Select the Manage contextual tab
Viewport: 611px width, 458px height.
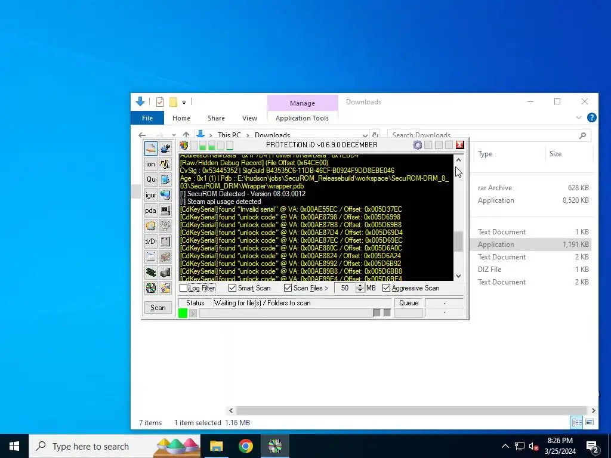303,103
